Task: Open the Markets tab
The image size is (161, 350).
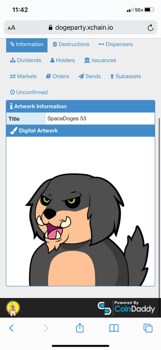Action: (23, 76)
